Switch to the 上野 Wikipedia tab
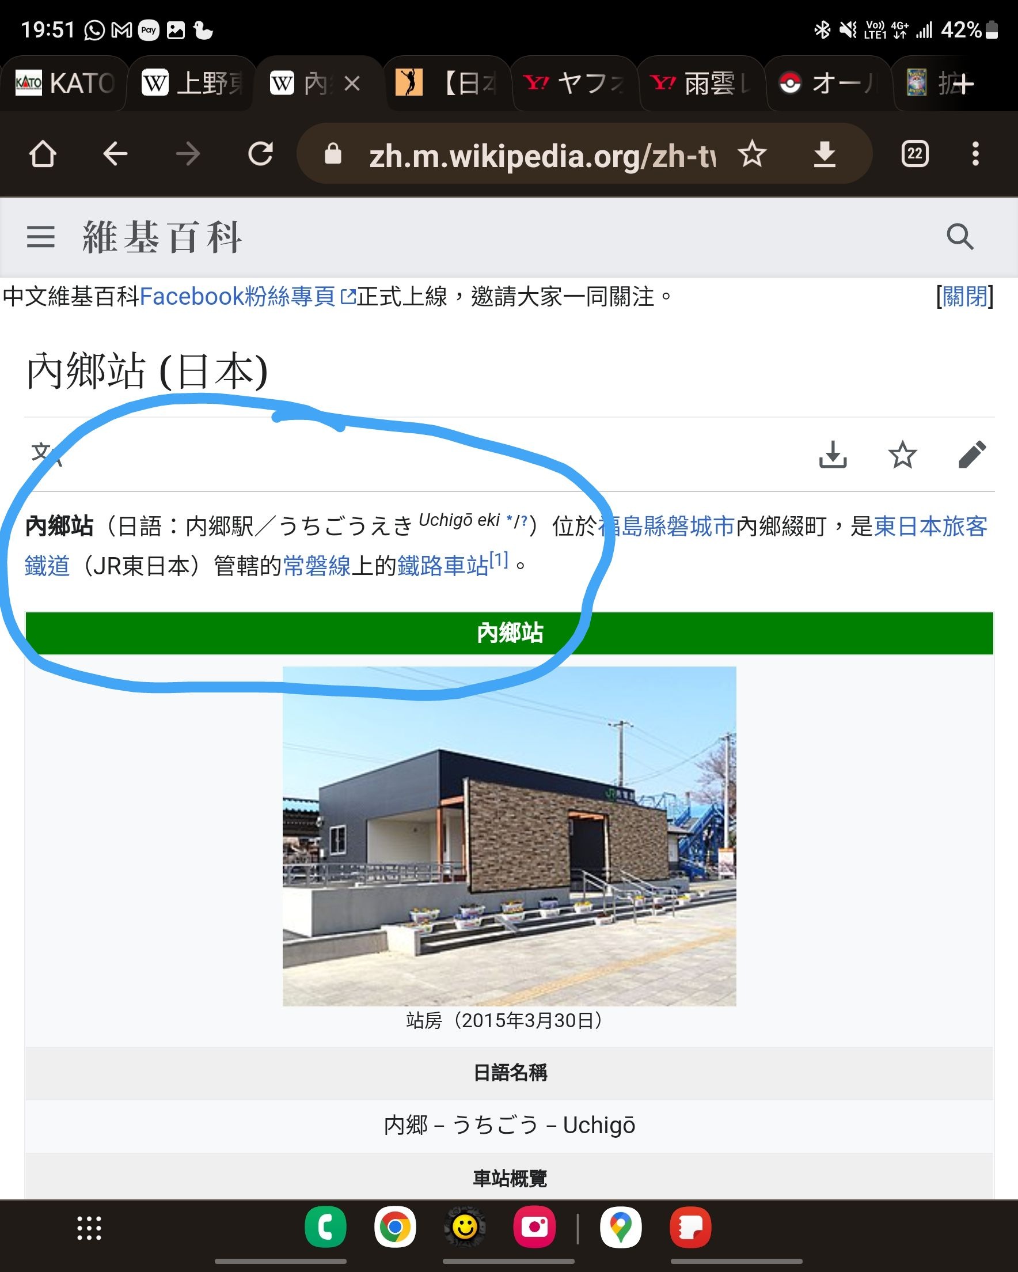 192,83
